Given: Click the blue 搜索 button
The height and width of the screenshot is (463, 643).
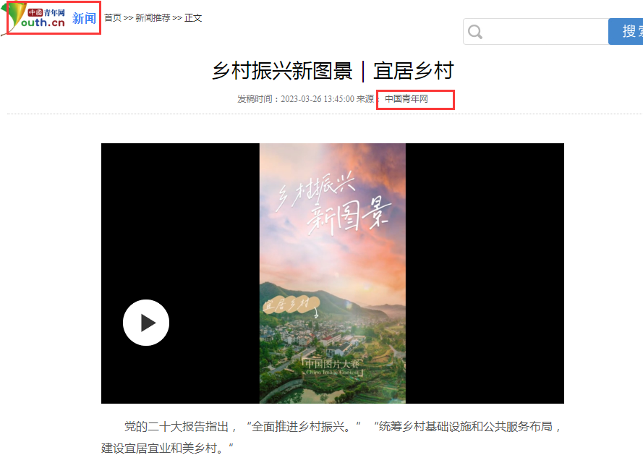Looking at the screenshot, I should [x=626, y=32].
